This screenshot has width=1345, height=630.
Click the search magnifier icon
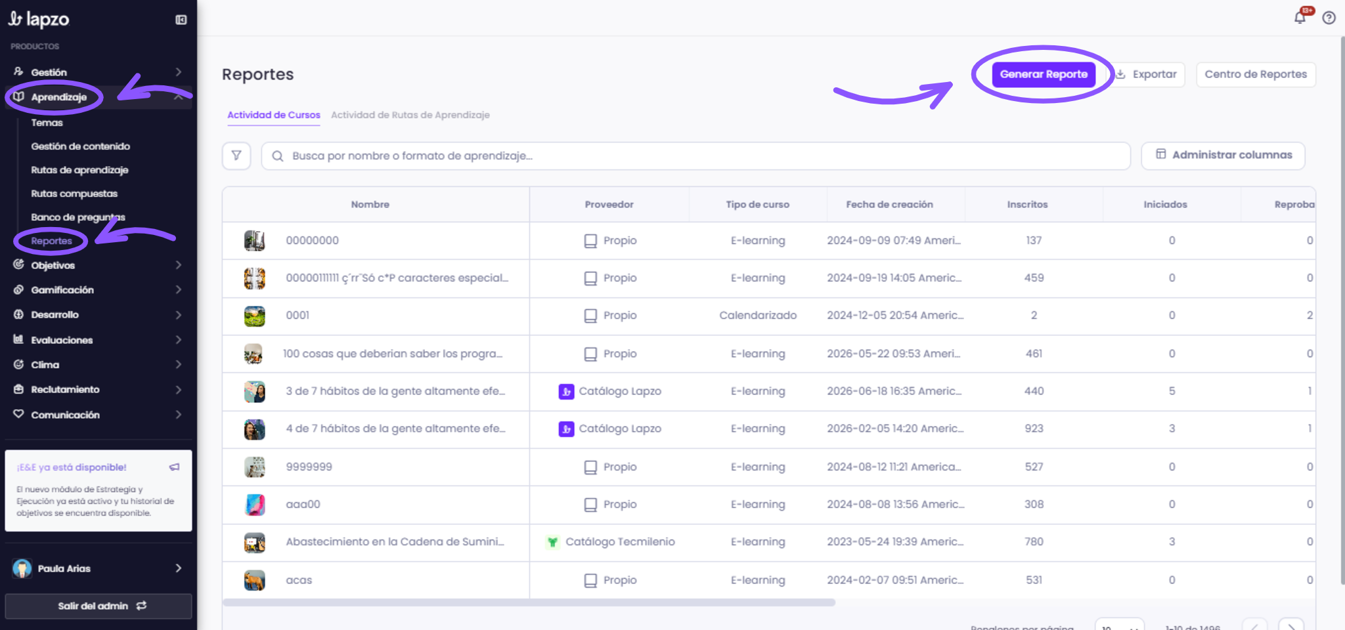click(x=278, y=156)
